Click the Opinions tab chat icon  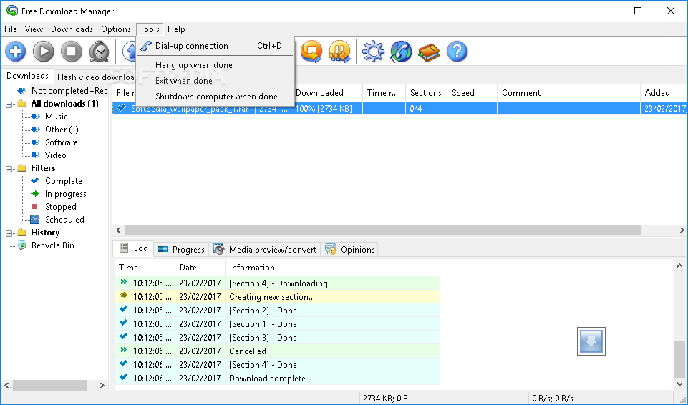pos(331,249)
